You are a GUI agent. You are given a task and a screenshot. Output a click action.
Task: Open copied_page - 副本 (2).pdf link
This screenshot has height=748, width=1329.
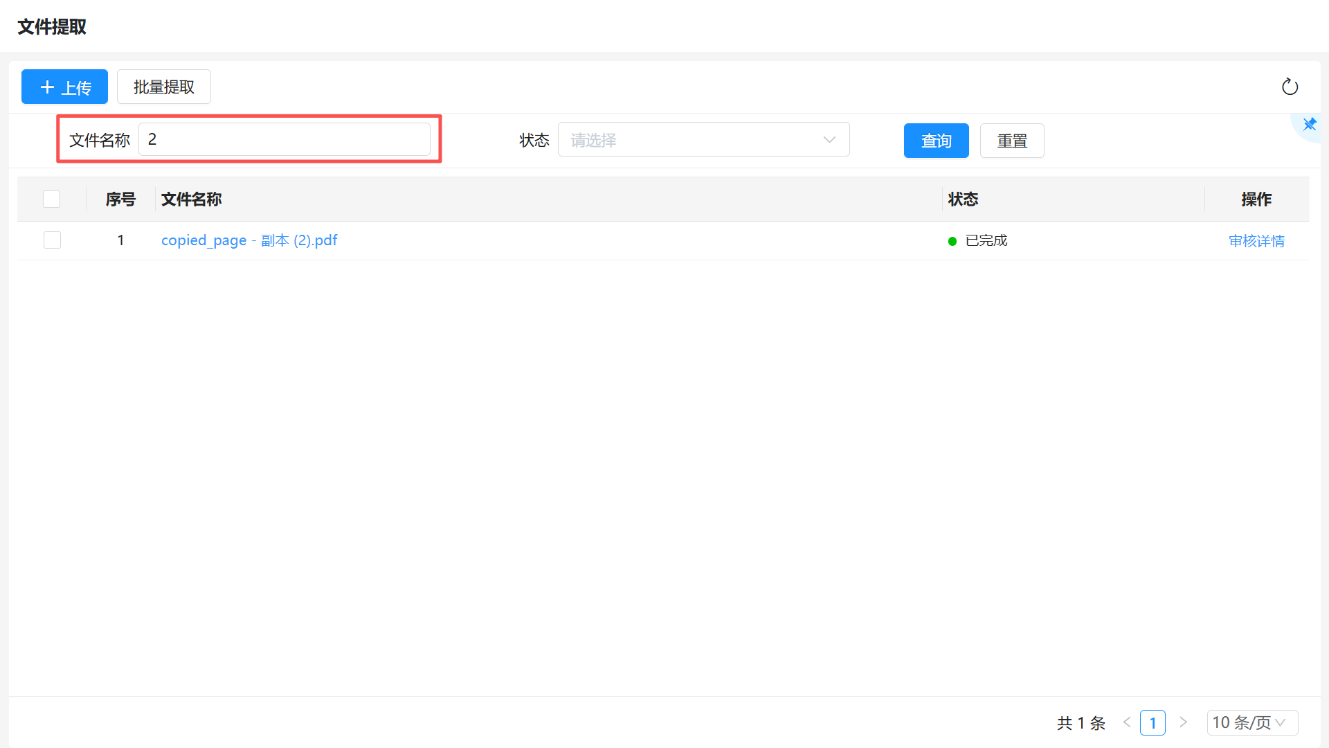coord(249,240)
